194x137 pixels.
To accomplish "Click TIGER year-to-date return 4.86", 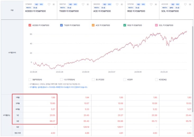I will tap(87, 133).
